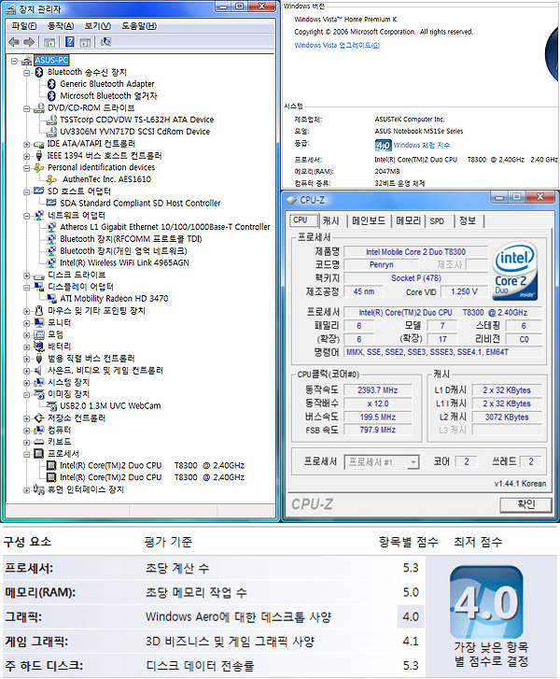Expand the 키보드 node
Viewport: 560px width, 679px height.
click(x=27, y=442)
